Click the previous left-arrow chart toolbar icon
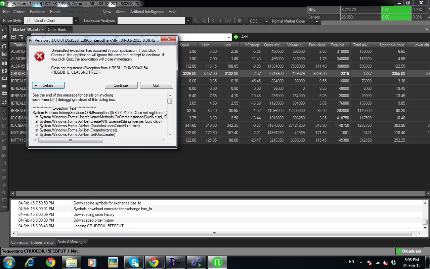 213,21
